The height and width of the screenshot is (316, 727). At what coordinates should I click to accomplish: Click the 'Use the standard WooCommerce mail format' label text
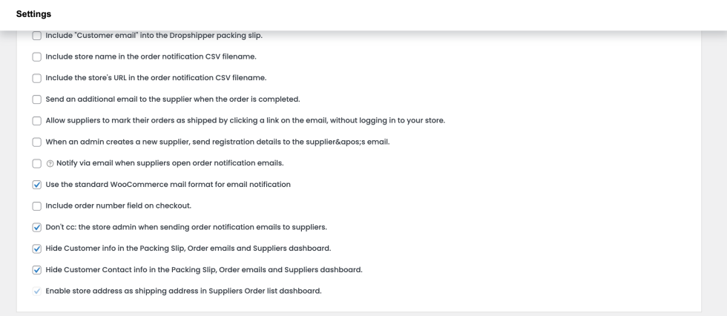pyautogui.click(x=168, y=185)
